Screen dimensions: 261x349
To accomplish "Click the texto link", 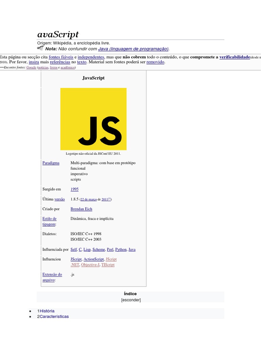I will 82,62.
